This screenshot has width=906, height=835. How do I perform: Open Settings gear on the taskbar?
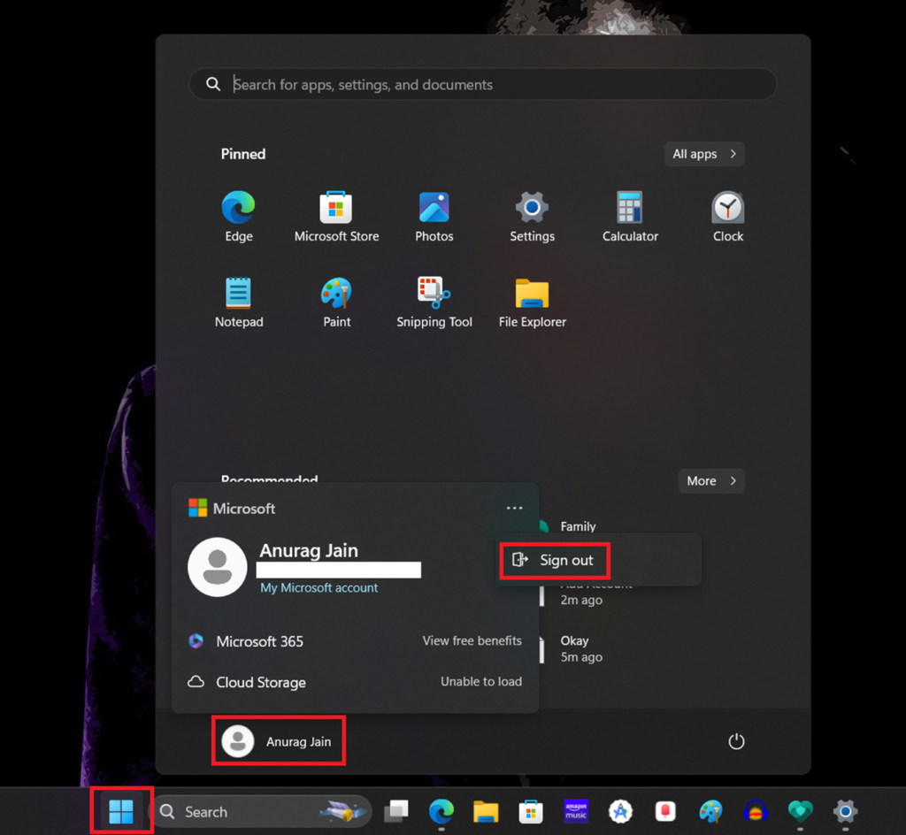(845, 811)
